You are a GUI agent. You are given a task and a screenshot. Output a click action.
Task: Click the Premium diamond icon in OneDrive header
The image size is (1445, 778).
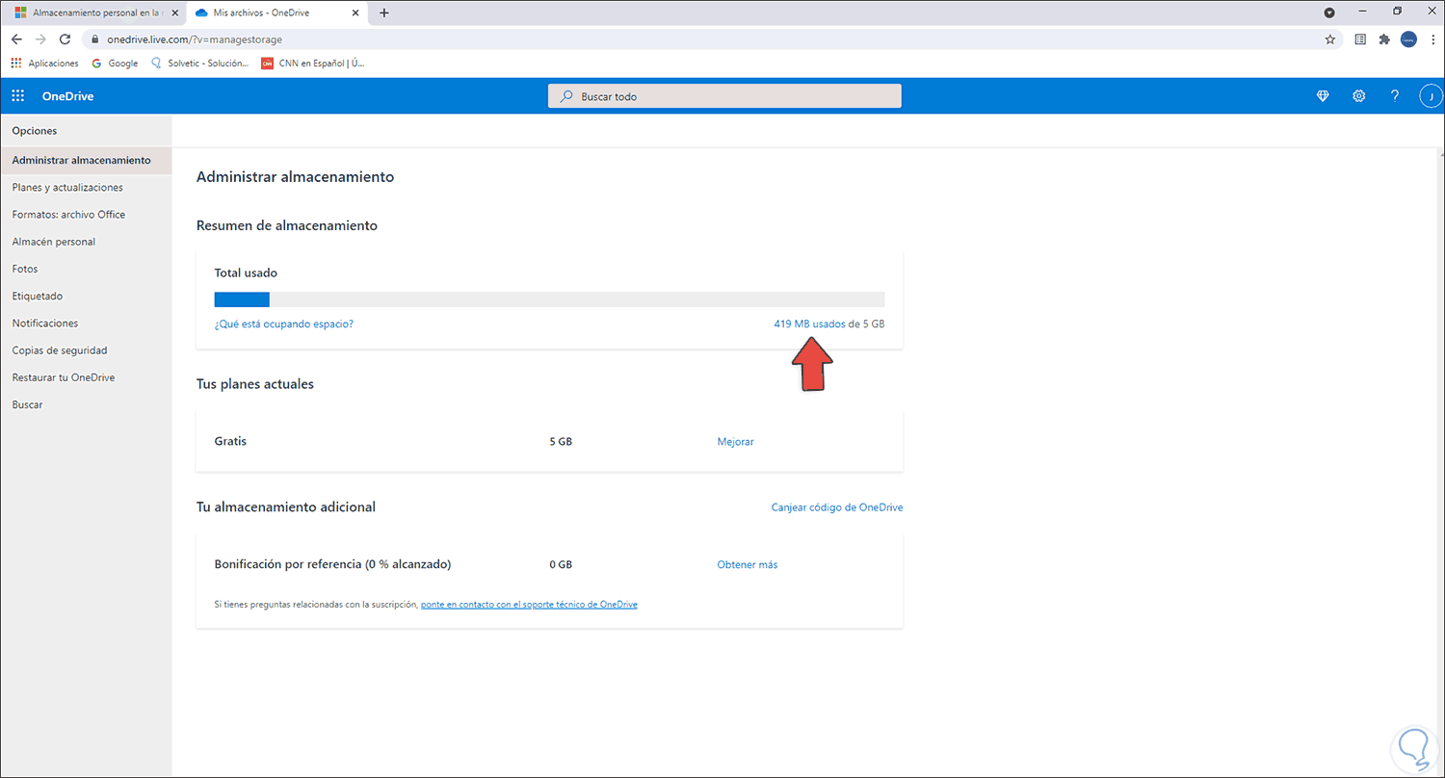tap(1323, 96)
